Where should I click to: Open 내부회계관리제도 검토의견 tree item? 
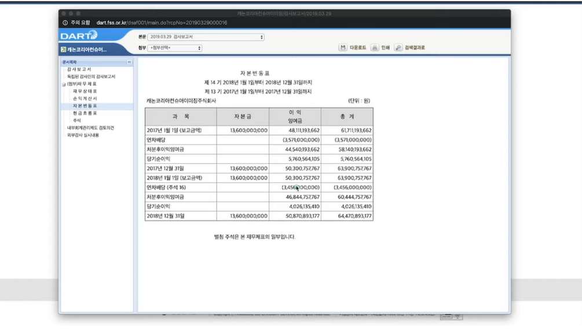(90, 128)
